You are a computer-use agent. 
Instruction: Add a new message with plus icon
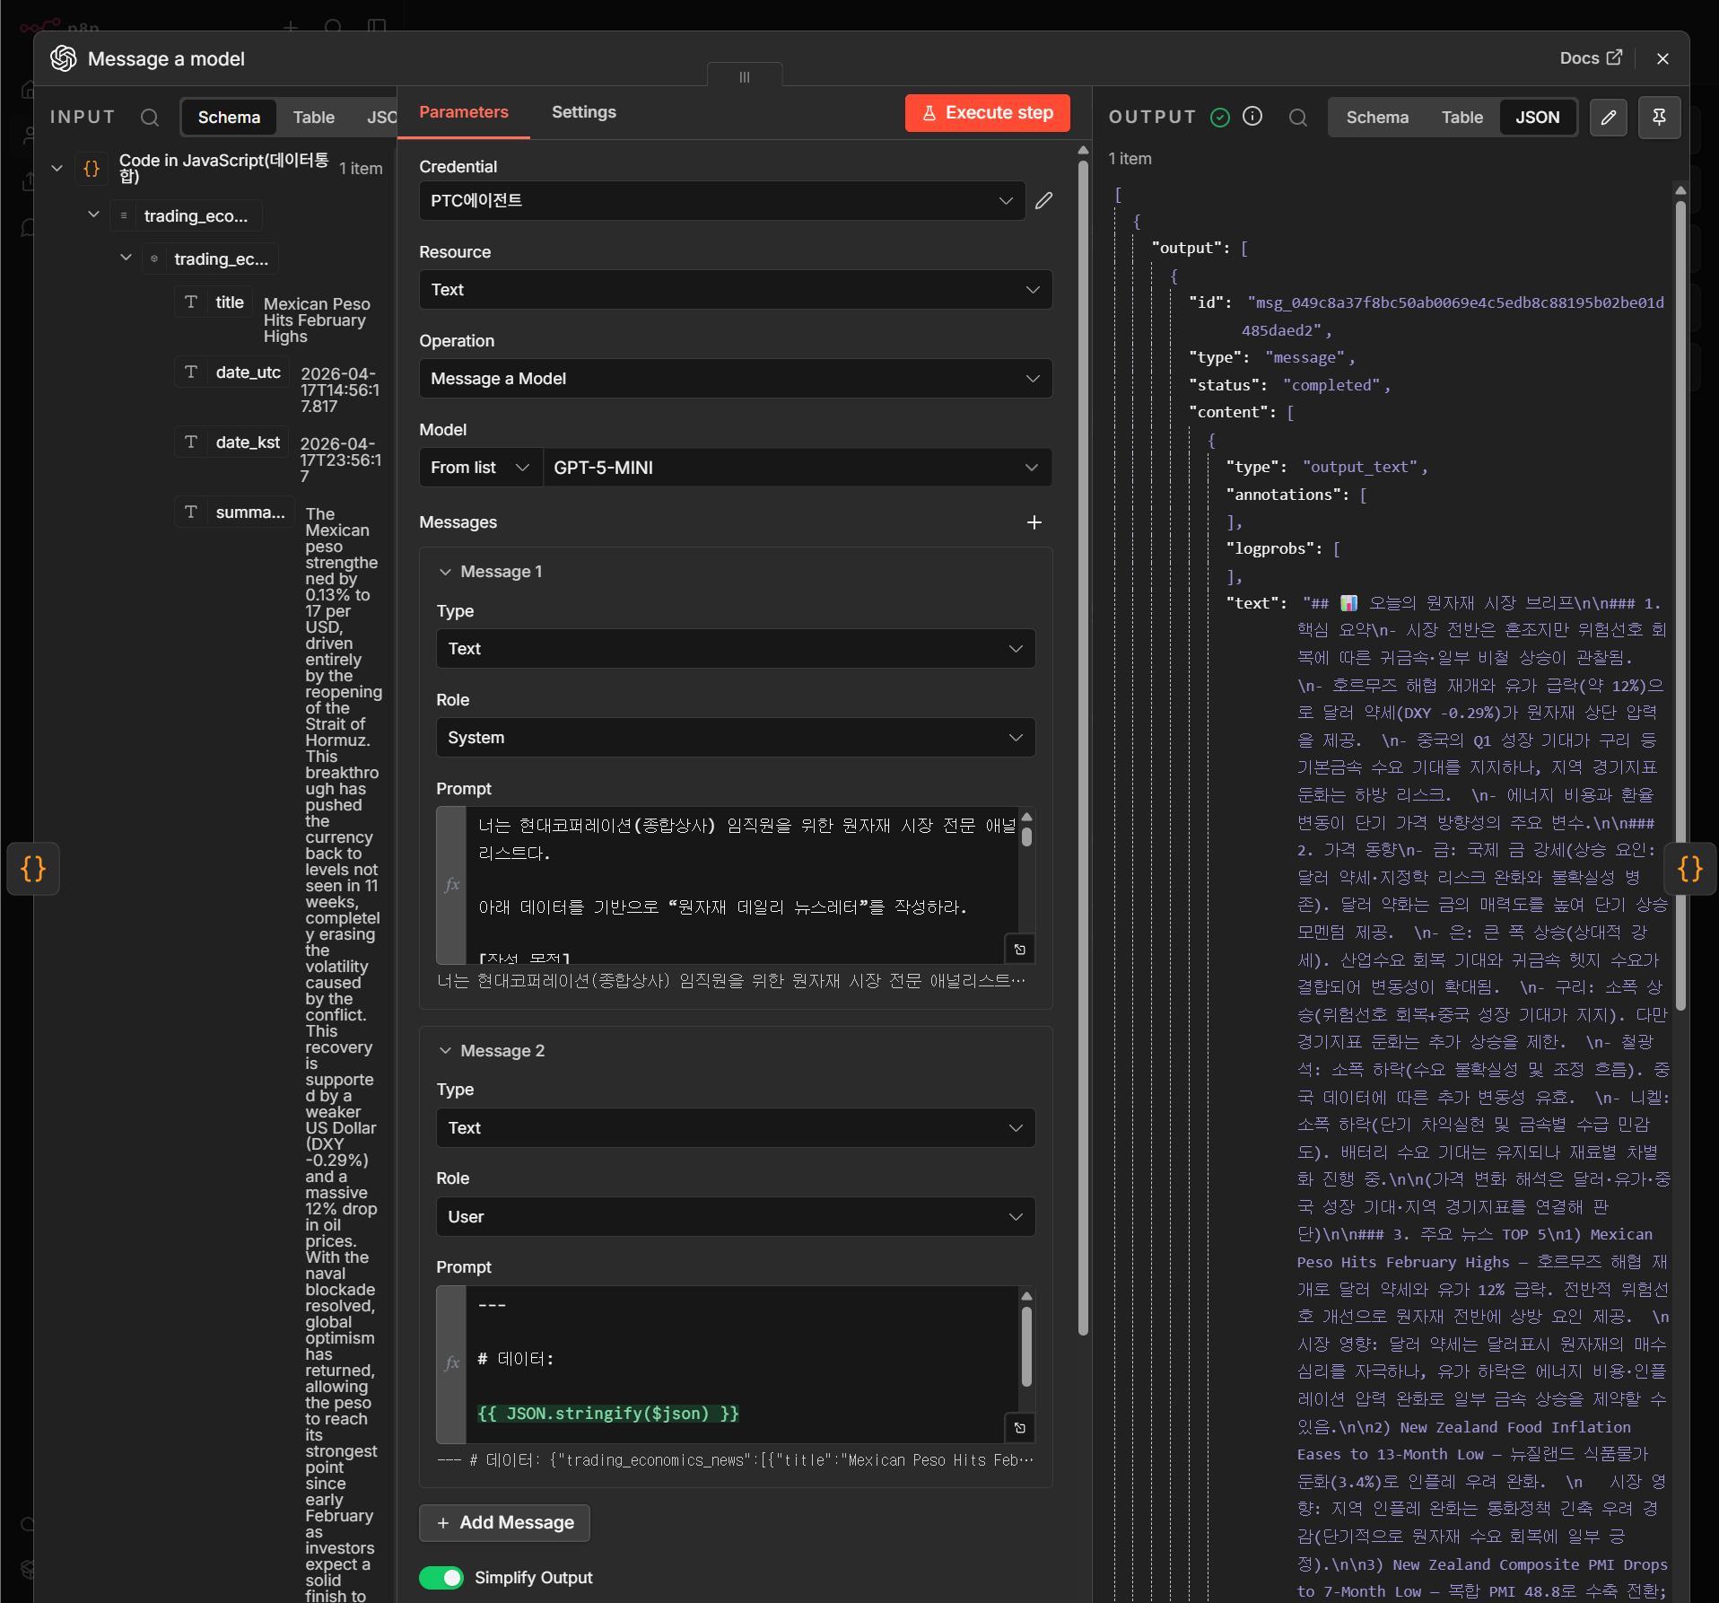tap(1034, 522)
